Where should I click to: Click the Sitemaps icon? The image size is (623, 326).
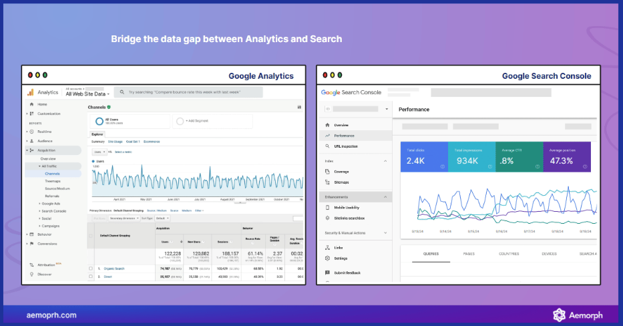coord(327,182)
